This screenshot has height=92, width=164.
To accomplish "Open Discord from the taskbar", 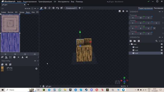I will click(x=91, y=90).
